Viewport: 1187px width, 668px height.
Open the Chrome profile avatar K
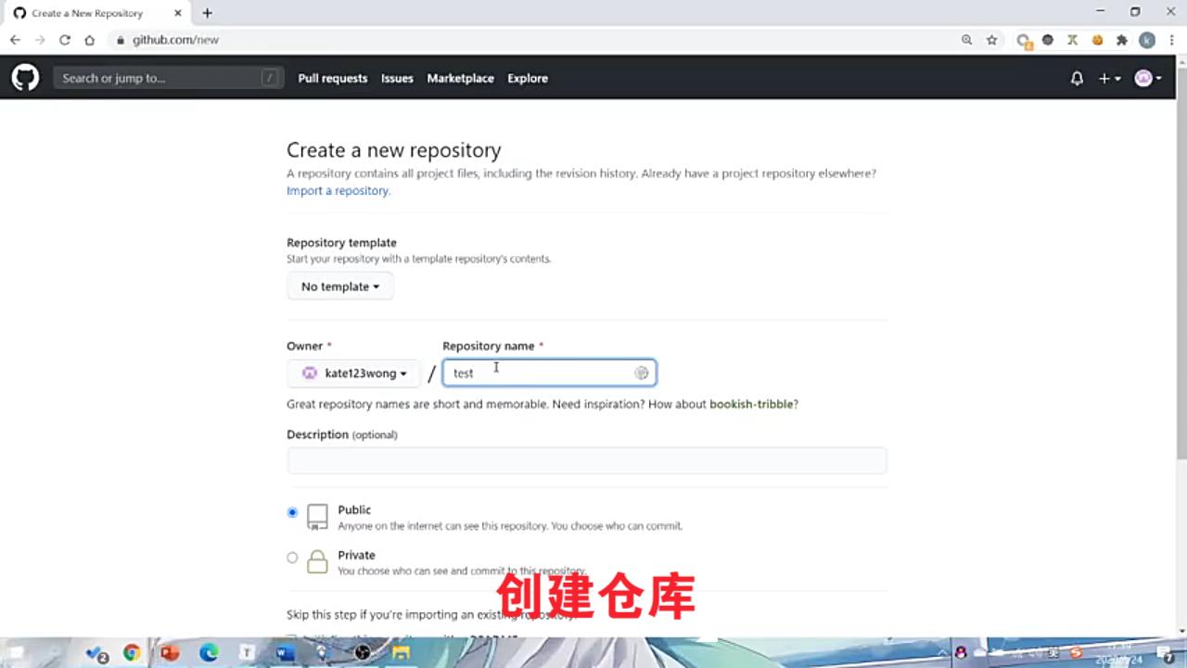point(1147,40)
